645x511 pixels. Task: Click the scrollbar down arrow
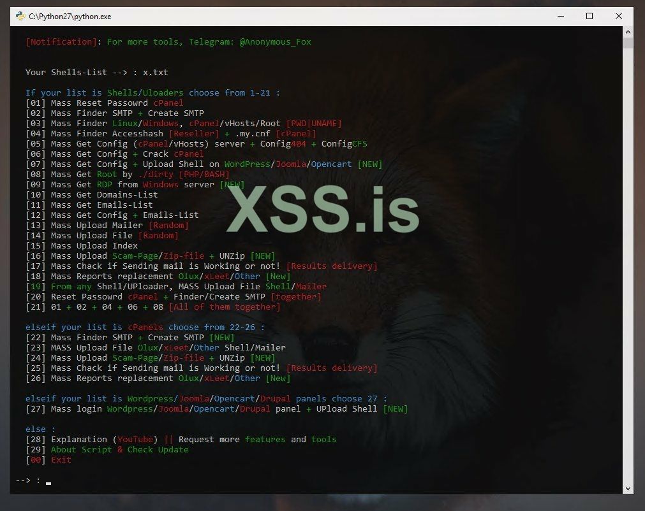pos(628,489)
